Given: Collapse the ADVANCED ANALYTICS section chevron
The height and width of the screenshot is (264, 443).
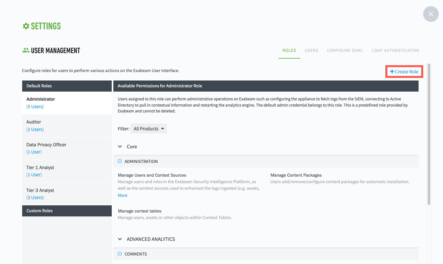Looking at the screenshot, I should tap(120, 239).
